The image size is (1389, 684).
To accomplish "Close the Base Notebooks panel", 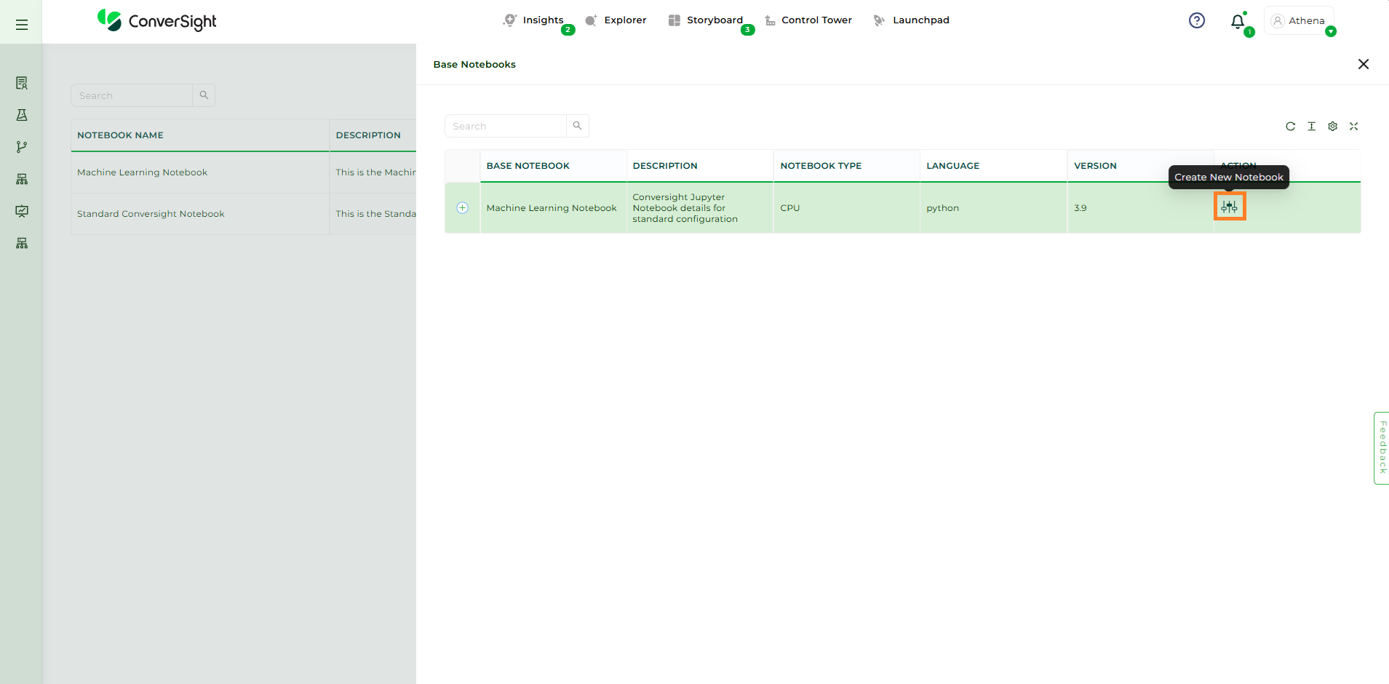I will [x=1363, y=64].
